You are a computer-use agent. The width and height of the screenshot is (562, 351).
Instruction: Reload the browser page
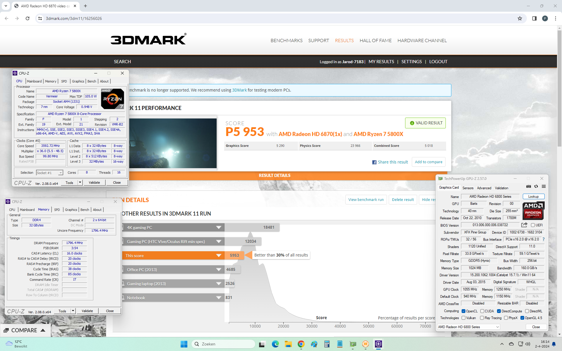28,18
